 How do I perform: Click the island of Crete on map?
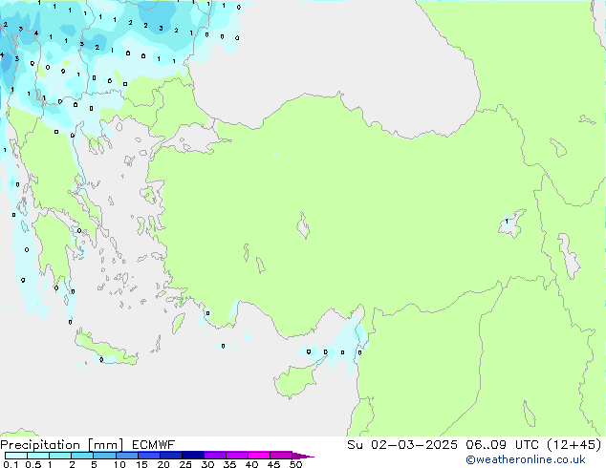(105, 350)
